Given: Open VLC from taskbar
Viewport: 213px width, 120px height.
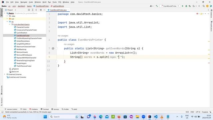Looking at the screenshot, I should pyautogui.click(x=162, y=117).
